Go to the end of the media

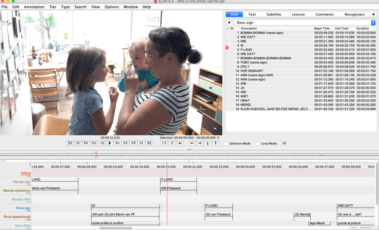tap(149, 143)
